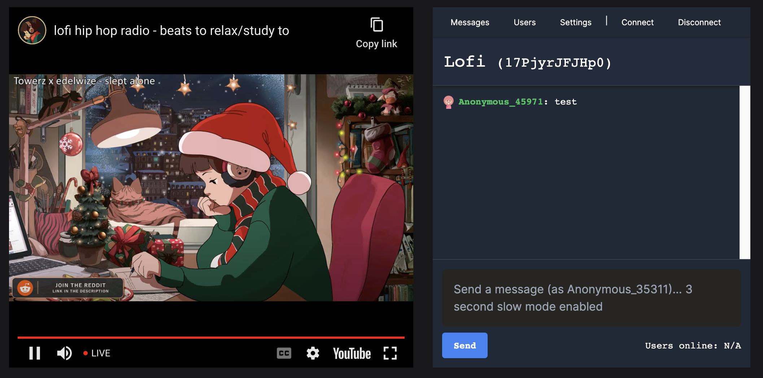This screenshot has height=378, width=763.
Task: Open the video settings gear
Action: 313,353
